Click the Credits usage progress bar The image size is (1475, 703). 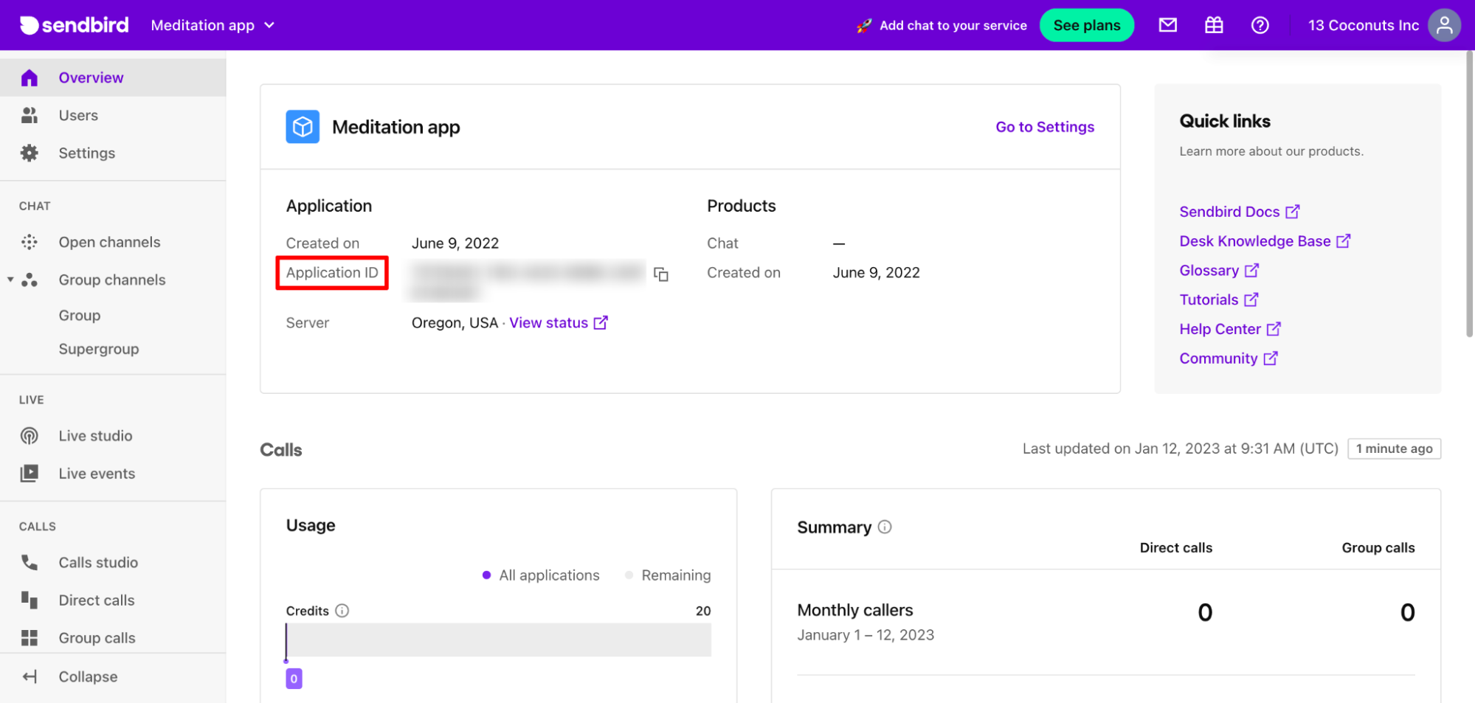(498, 640)
